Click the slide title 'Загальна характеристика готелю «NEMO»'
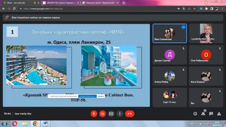This screenshot has height=127, width=226. pos(79,32)
